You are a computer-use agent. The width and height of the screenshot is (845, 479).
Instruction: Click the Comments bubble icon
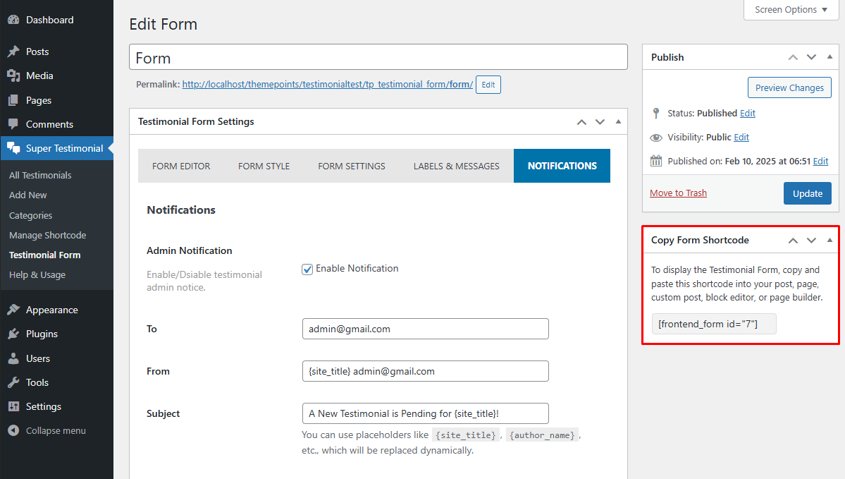click(x=13, y=124)
